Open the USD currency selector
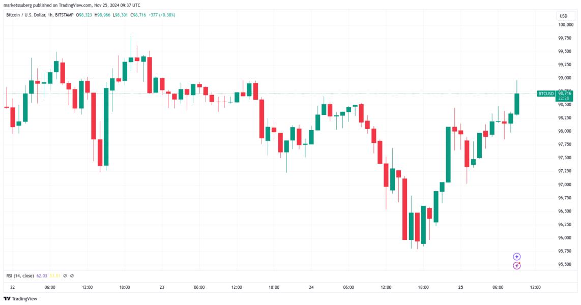Viewport: 581px width, 305px height. pyautogui.click(x=563, y=16)
